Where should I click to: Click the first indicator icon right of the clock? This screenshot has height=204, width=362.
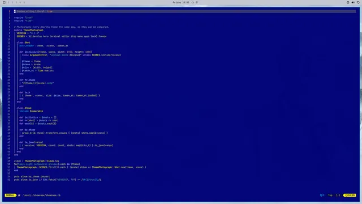pyautogui.click(x=193, y=2)
